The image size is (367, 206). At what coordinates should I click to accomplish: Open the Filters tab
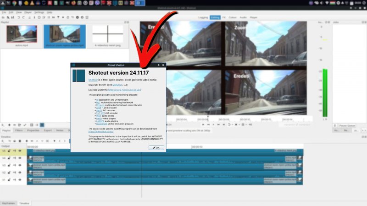tap(19, 130)
